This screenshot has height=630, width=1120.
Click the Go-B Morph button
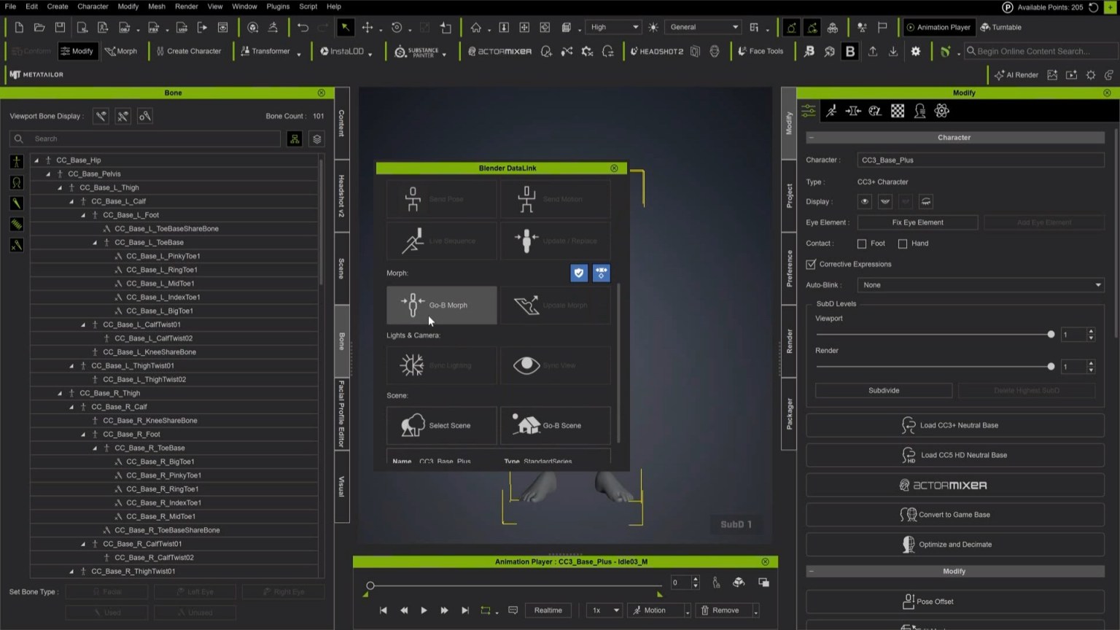pos(442,305)
